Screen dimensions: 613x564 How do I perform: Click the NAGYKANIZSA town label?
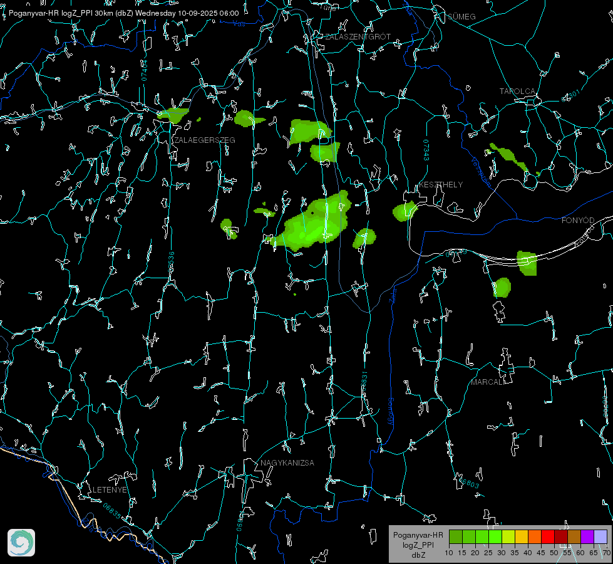287,462
